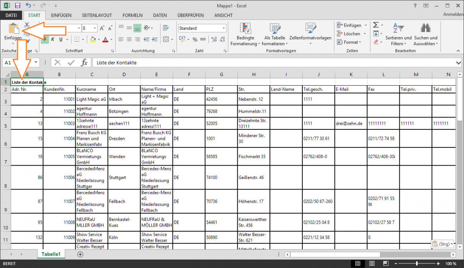
Task: Switch to the EINFÜGEN ribbon tab
Action: click(61, 15)
